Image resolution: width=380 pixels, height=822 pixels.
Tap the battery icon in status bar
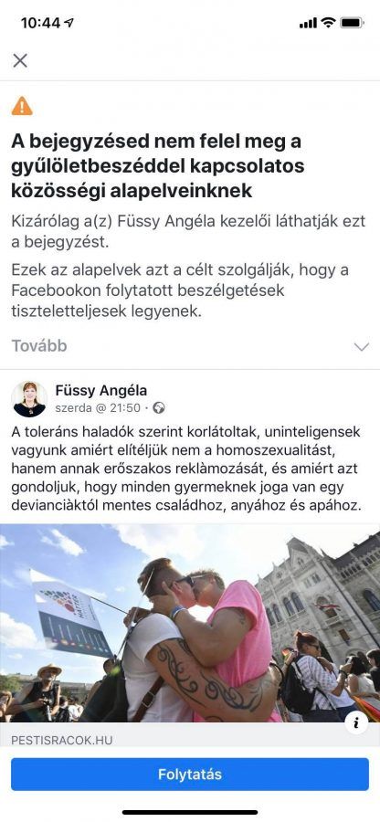(352, 23)
